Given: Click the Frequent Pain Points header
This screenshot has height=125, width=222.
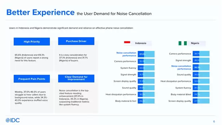Looking at the screenshot, I should pyautogui.click(x=32, y=79).
